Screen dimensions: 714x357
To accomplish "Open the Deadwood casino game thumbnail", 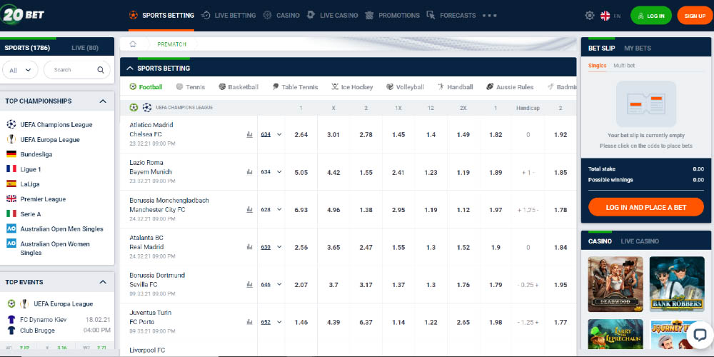I will (x=615, y=284).
